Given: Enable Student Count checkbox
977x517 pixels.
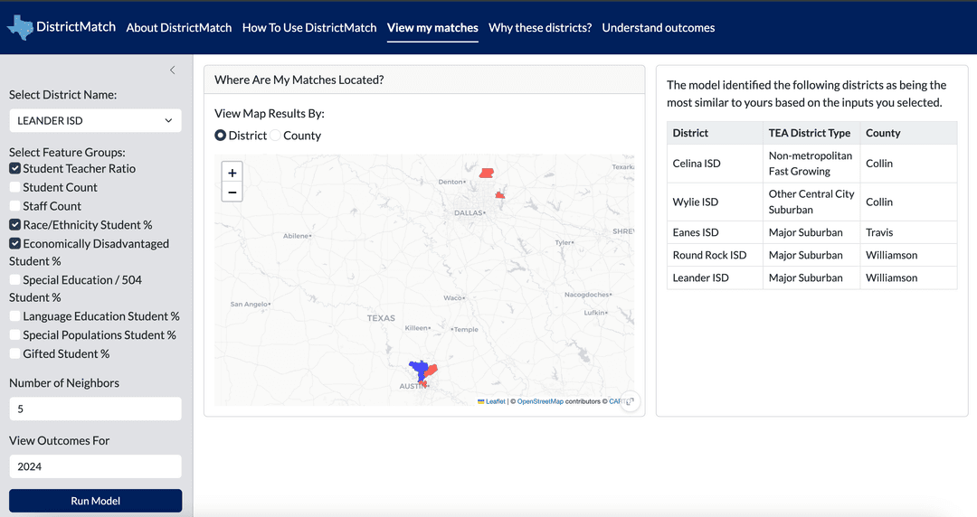Looking at the screenshot, I should pyautogui.click(x=15, y=187).
